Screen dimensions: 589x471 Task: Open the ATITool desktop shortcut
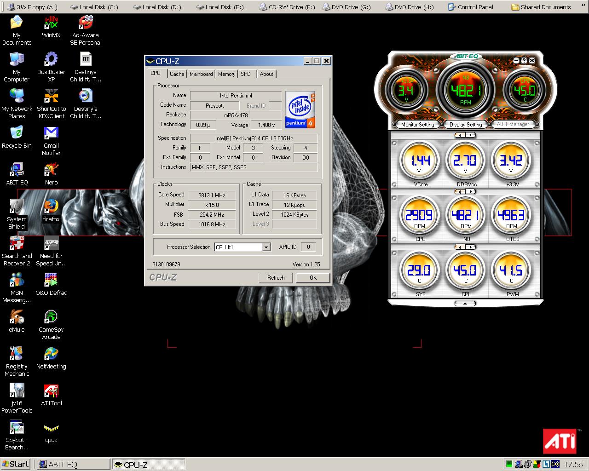coord(51,395)
